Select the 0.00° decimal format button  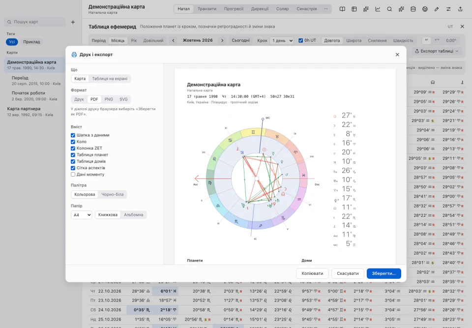451,40
